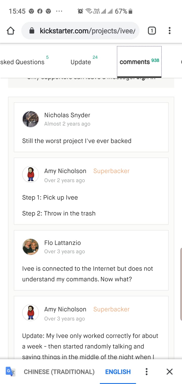
Task: Select English in the translate bar
Action: [x=118, y=372]
